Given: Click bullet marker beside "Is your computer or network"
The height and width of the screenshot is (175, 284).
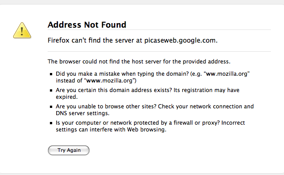Looking at the screenshot, I should click(x=51, y=123).
